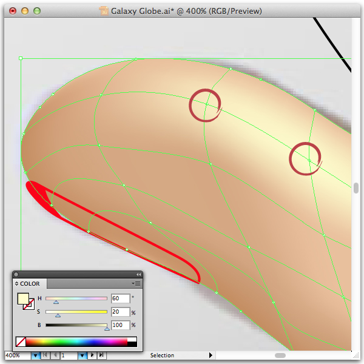The image size is (364, 364).
Task: Click the H hue slider handle
Action: 56,302
